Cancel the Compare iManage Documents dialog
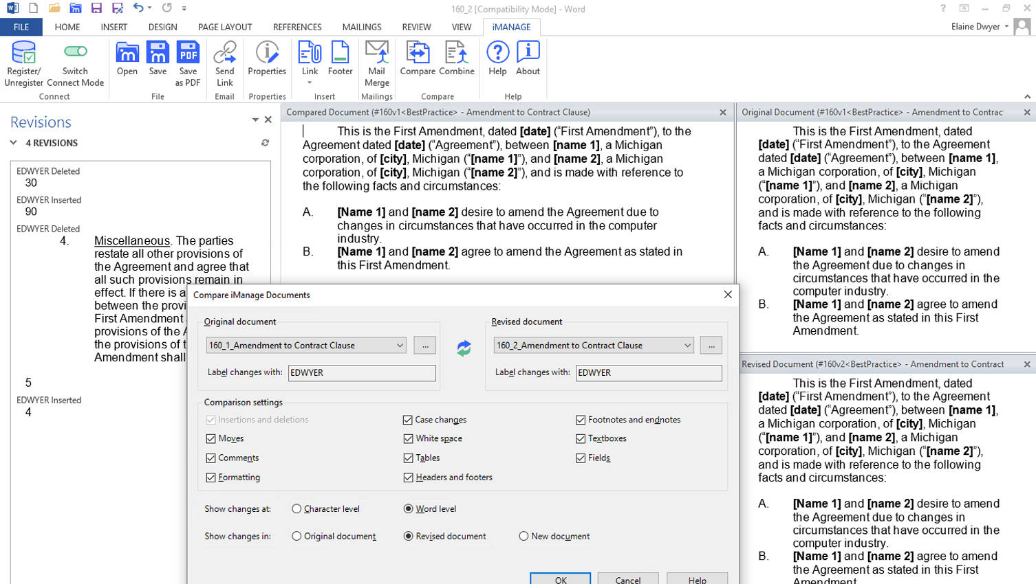 627,579
